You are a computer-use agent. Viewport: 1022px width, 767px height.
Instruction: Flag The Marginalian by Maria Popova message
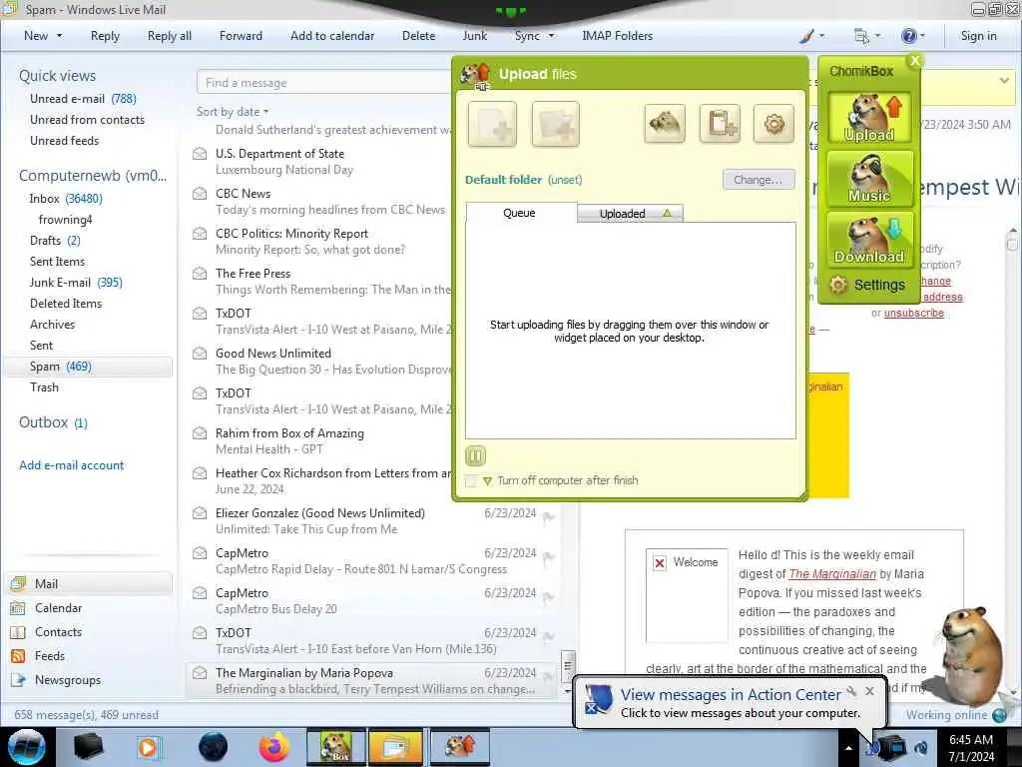pyautogui.click(x=548, y=677)
